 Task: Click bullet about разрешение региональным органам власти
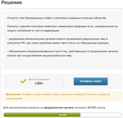click(x=58, y=41)
